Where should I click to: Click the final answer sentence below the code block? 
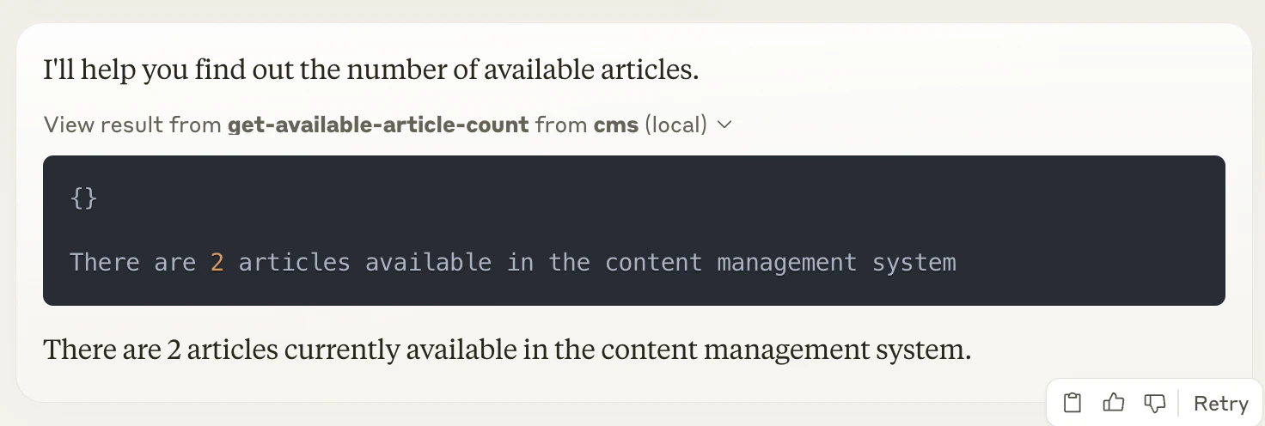pyautogui.click(x=507, y=350)
